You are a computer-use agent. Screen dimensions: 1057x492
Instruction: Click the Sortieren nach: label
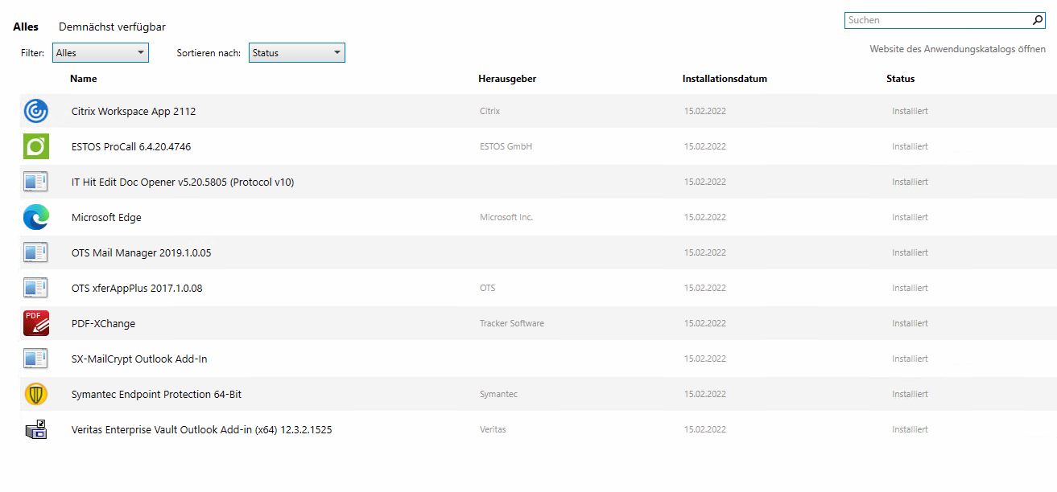point(209,53)
